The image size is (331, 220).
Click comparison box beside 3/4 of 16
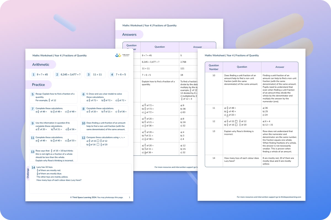[x=98, y=144]
